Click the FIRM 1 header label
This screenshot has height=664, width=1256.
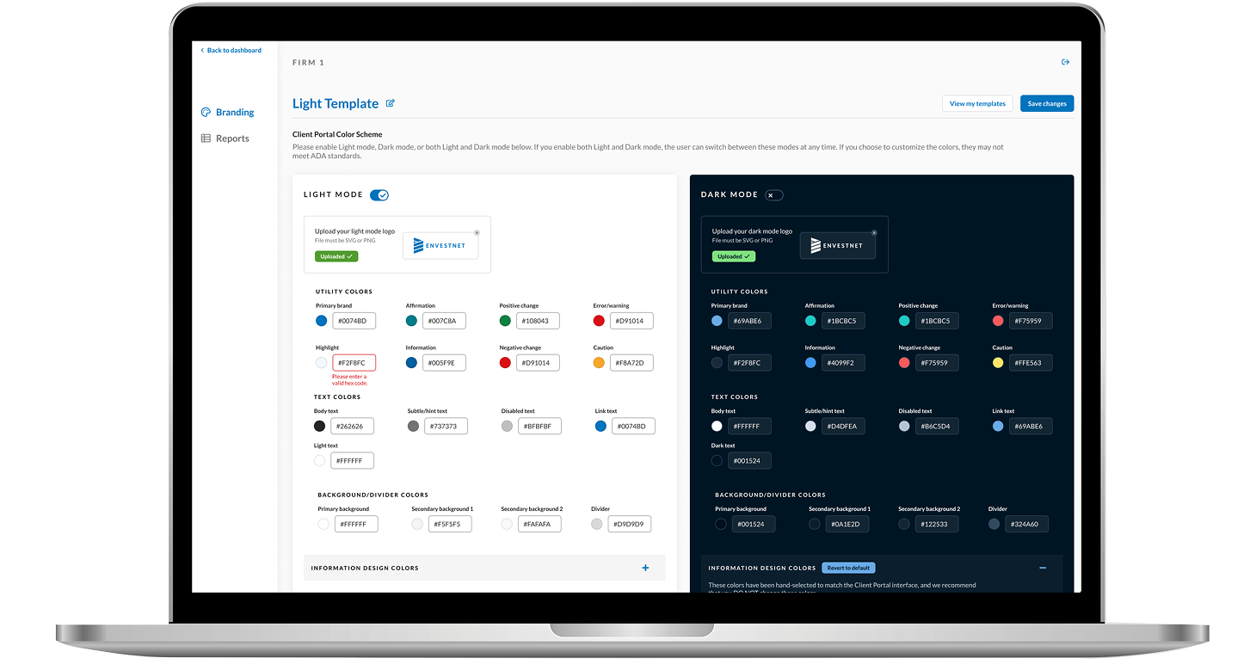pyautogui.click(x=309, y=63)
